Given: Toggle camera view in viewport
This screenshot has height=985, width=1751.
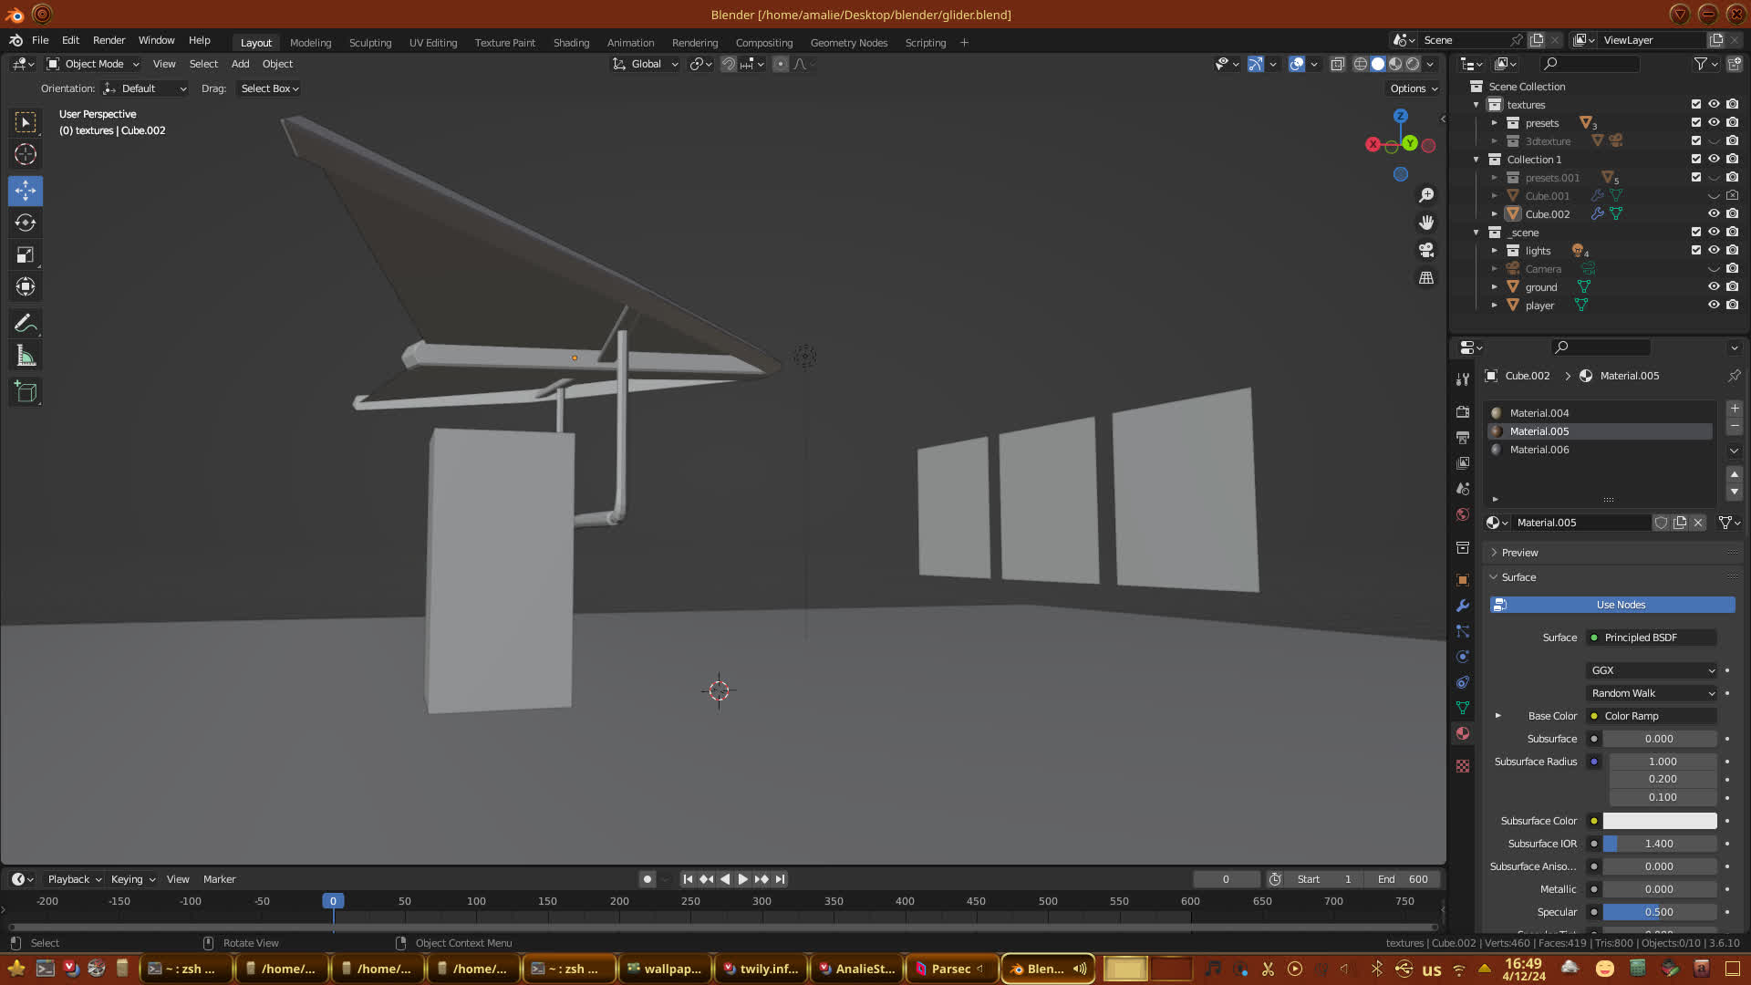Looking at the screenshot, I should 1426,250.
